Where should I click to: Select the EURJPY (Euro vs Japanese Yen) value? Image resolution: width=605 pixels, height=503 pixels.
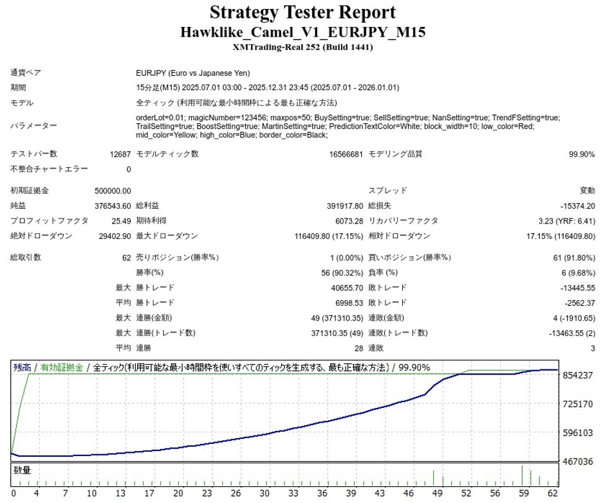pos(193,73)
